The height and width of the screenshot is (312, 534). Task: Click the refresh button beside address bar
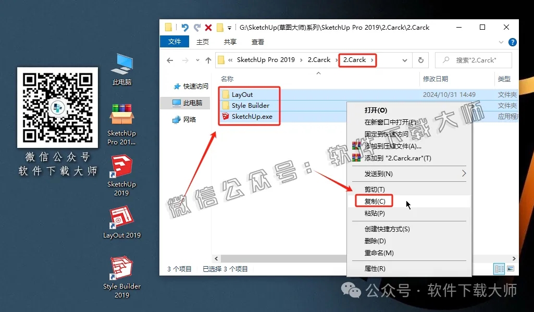420,60
